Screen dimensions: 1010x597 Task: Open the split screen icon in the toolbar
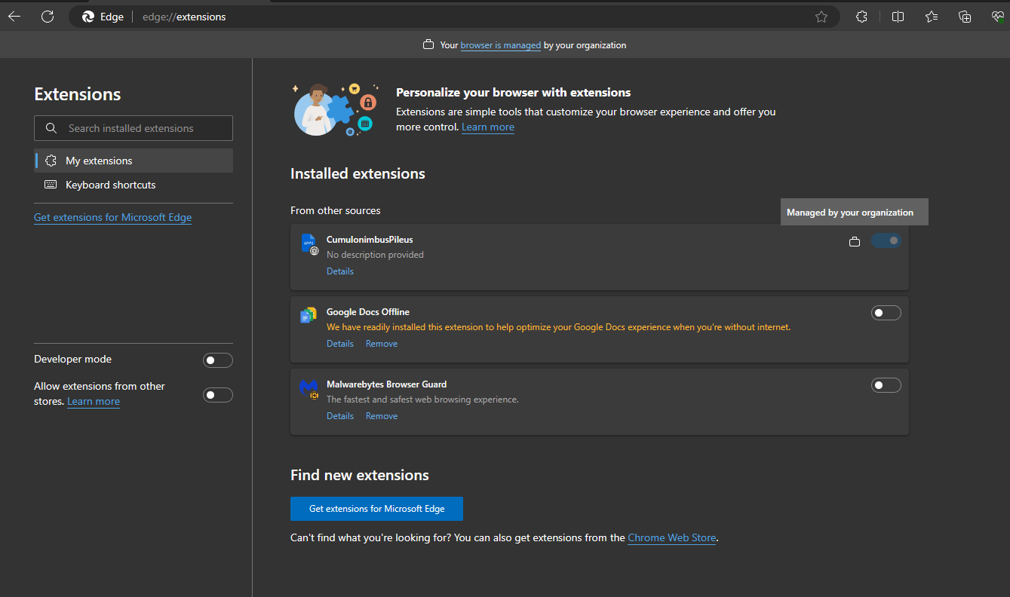click(898, 17)
